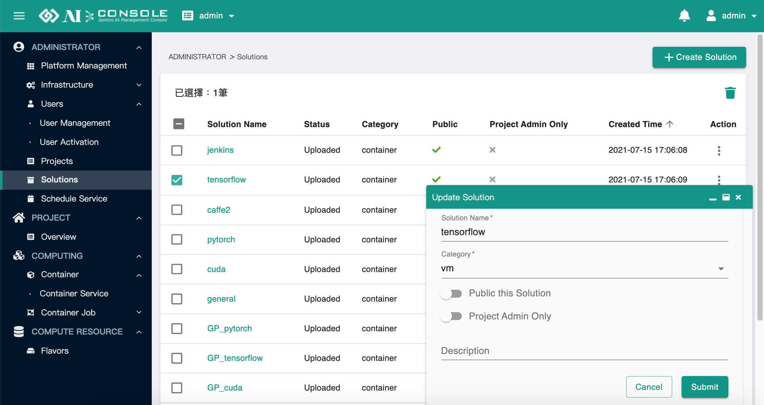764x405 pixels.
Task: Toggle the select-all header checkbox
Action: 179,124
